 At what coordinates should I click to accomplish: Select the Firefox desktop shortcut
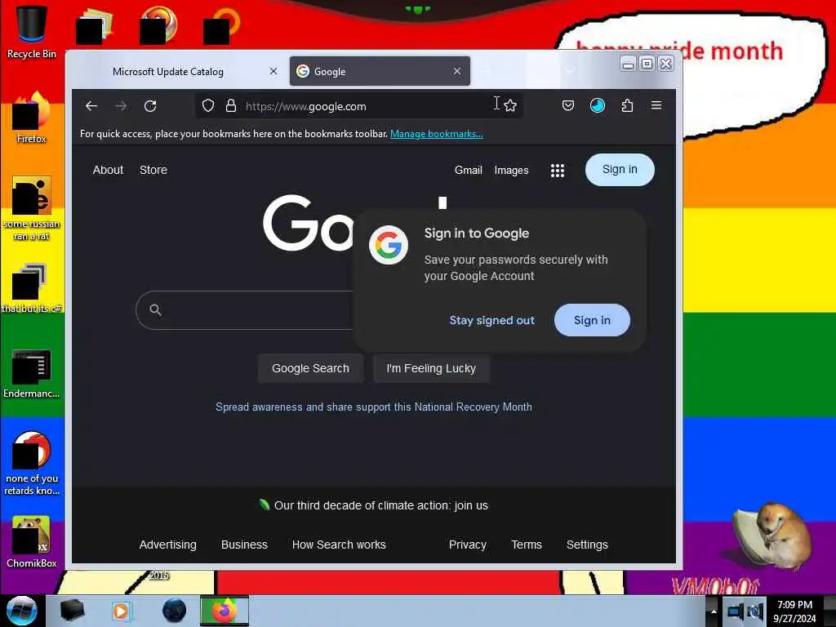[32, 118]
